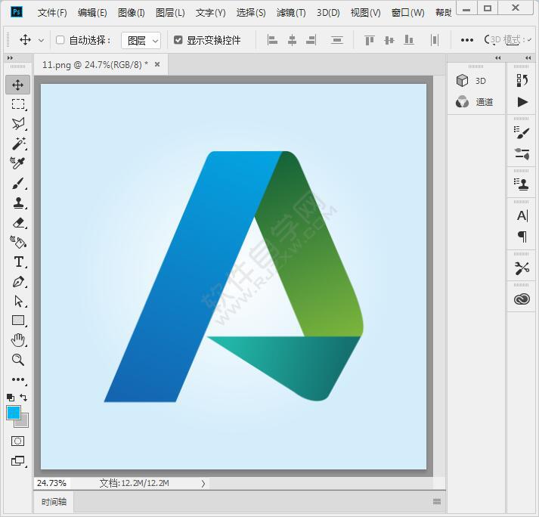Select the Eraser tool
Screen dimensions: 539x517
tap(19, 222)
